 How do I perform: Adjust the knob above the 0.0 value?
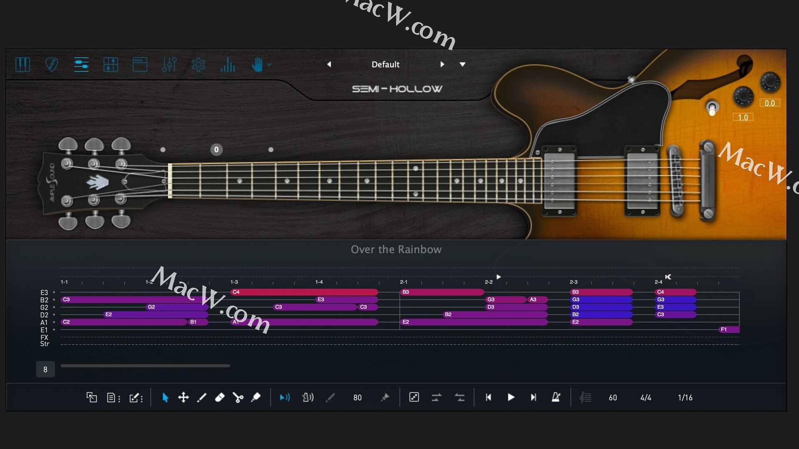[770, 82]
